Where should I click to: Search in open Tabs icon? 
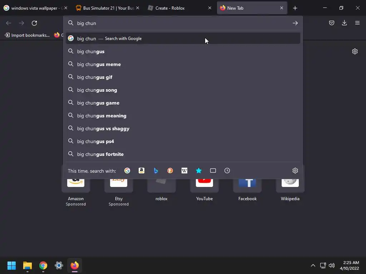point(213,171)
